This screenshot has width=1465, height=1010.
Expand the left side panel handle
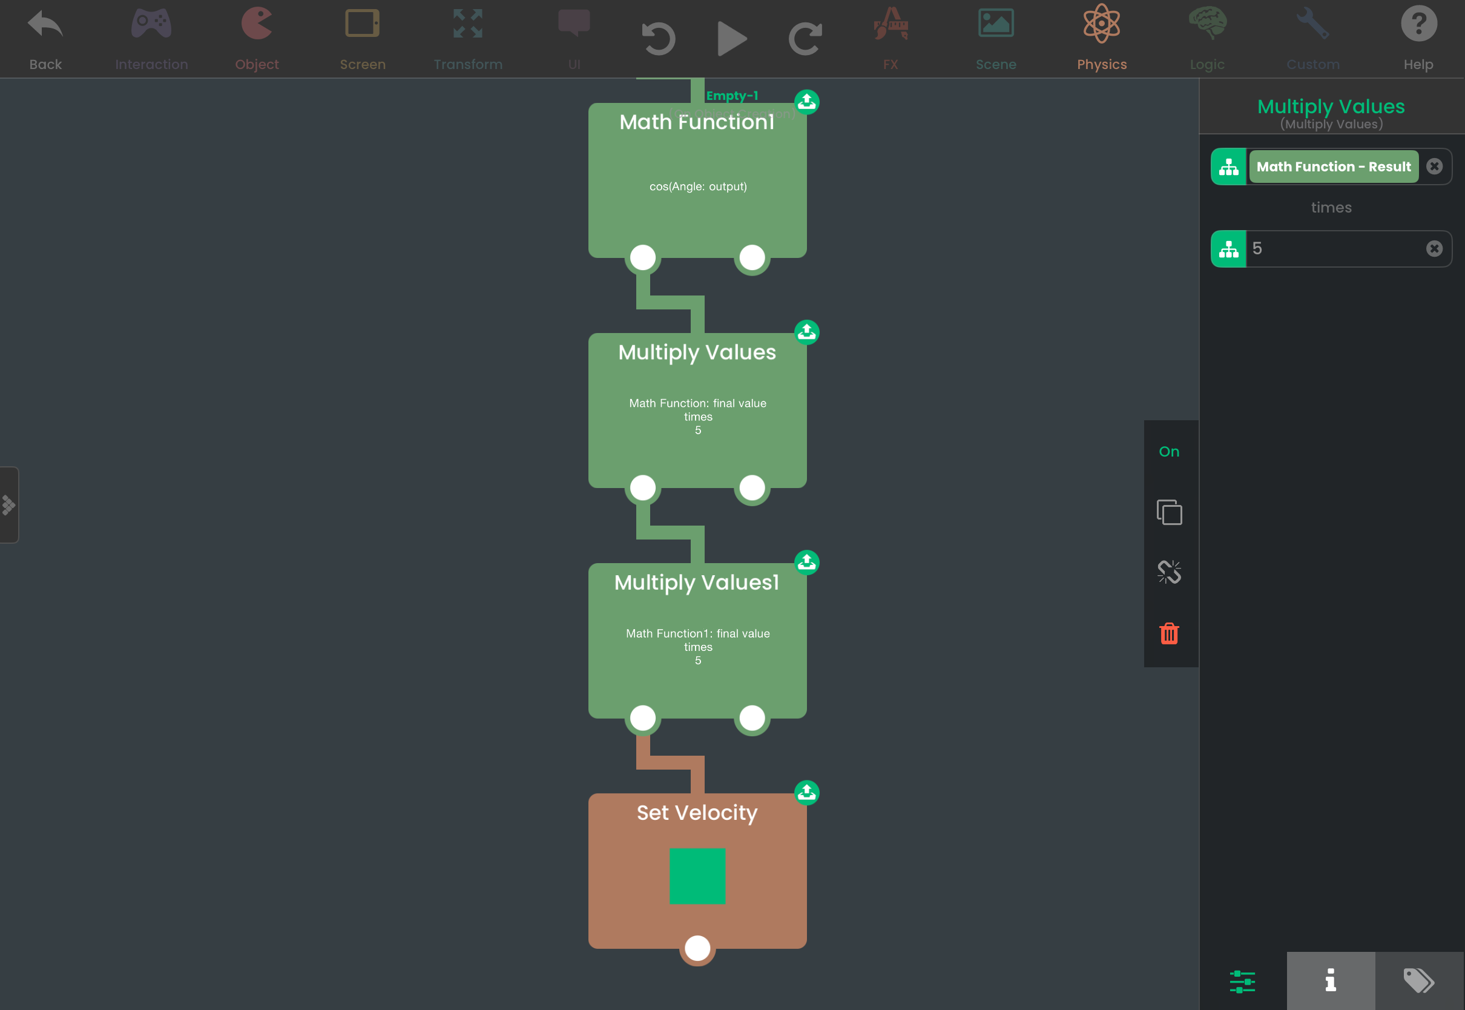coord(9,505)
